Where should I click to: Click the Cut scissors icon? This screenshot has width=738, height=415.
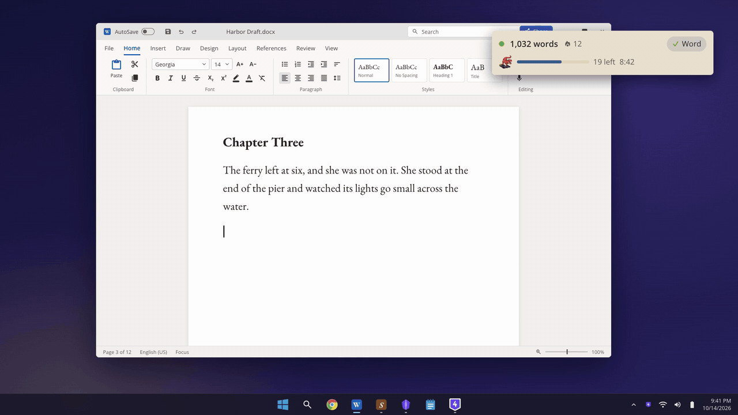(x=135, y=65)
